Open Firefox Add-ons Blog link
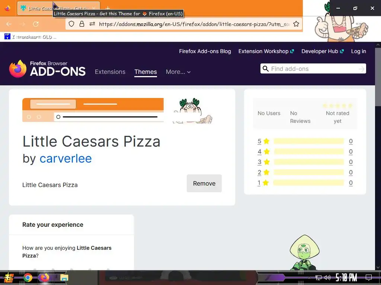The width and height of the screenshot is (381, 285). [x=205, y=51]
